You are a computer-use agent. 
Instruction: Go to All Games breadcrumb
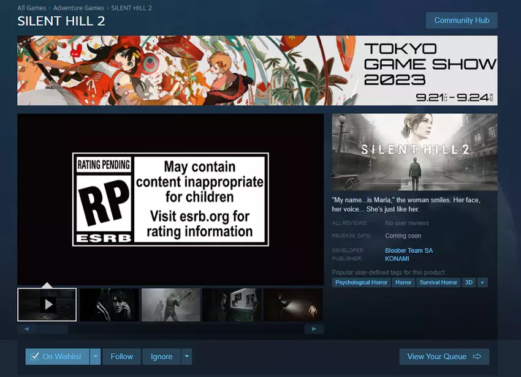[x=32, y=8]
